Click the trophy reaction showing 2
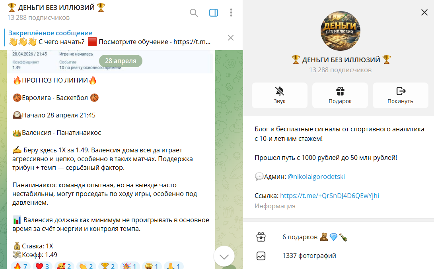434x269 pixels. (108, 266)
